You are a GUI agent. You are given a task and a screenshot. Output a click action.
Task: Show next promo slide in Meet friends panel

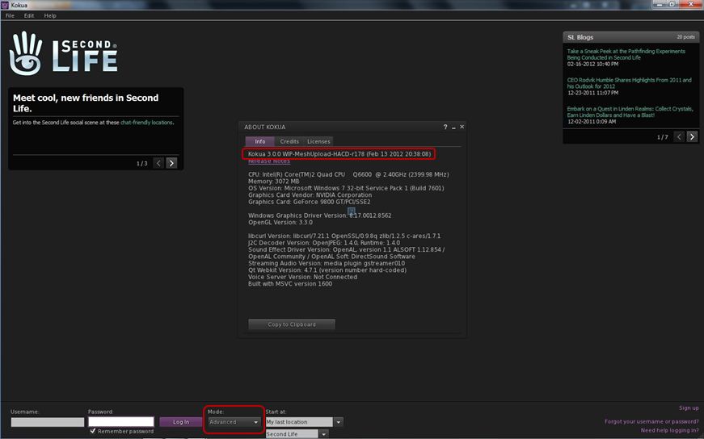point(171,163)
